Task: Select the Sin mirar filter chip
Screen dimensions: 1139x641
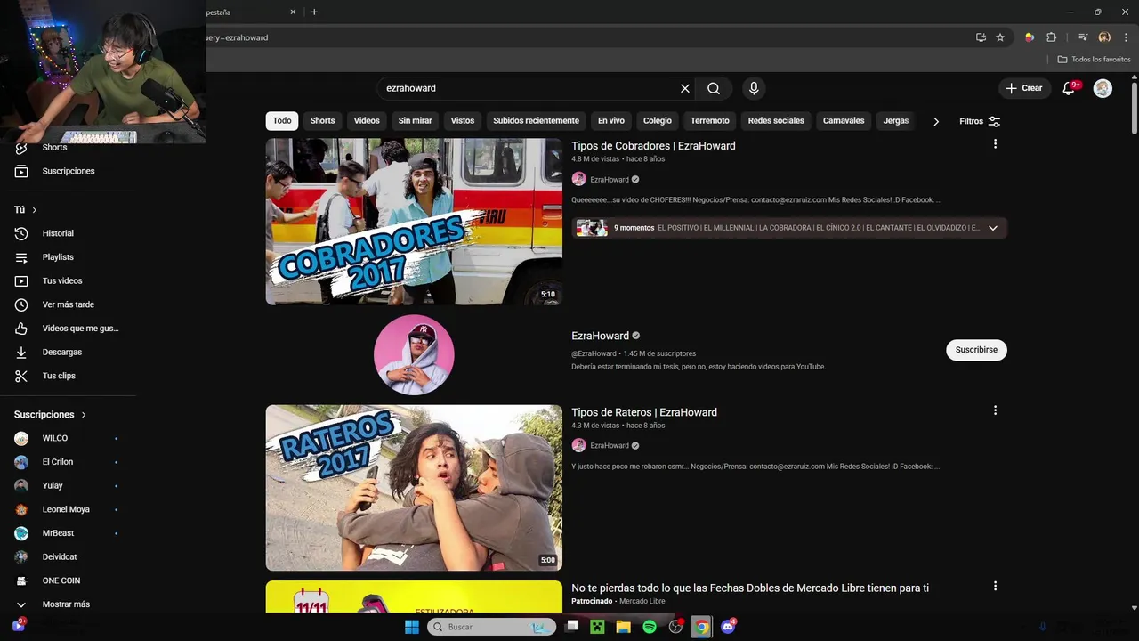Action: [416, 121]
